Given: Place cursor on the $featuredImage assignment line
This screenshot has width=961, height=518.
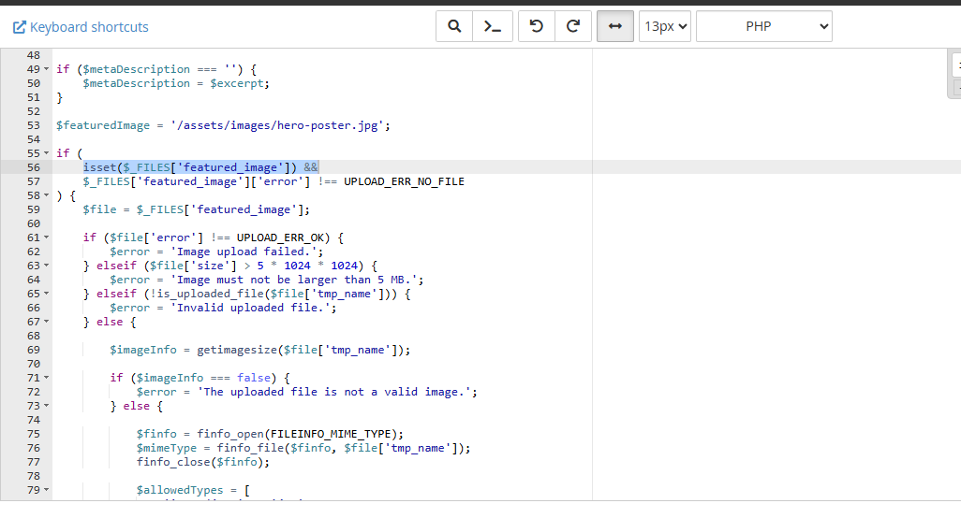Looking at the screenshot, I should tap(223, 125).
